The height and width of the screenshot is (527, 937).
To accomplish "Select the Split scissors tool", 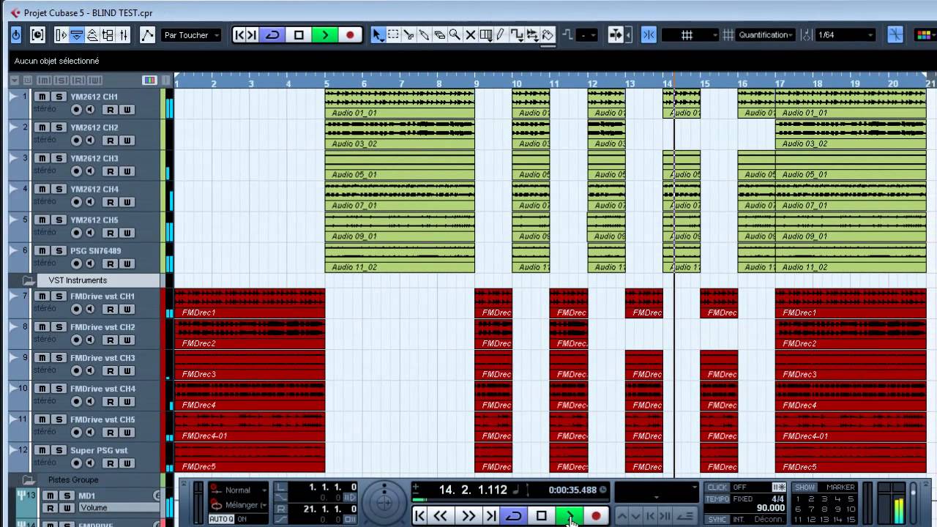I will [408, 34].
